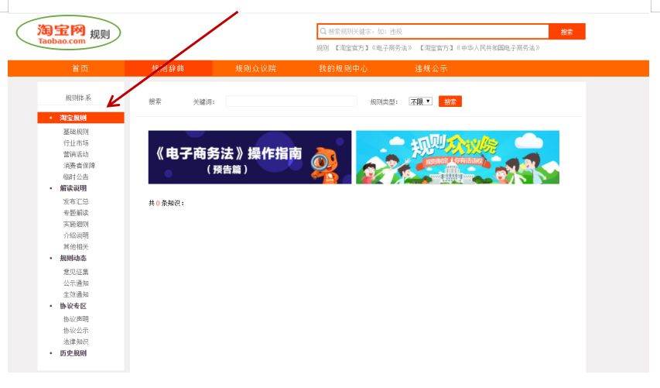660x388 pixels.
Task: Open the 《电子商务法》操作指南 banner
Action: point(250,157)
